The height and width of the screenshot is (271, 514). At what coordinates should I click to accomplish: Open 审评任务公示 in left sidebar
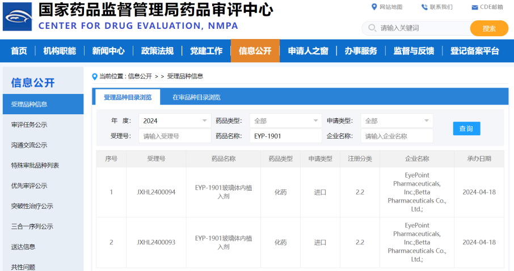pyautogui.click(x=29, y=124)
